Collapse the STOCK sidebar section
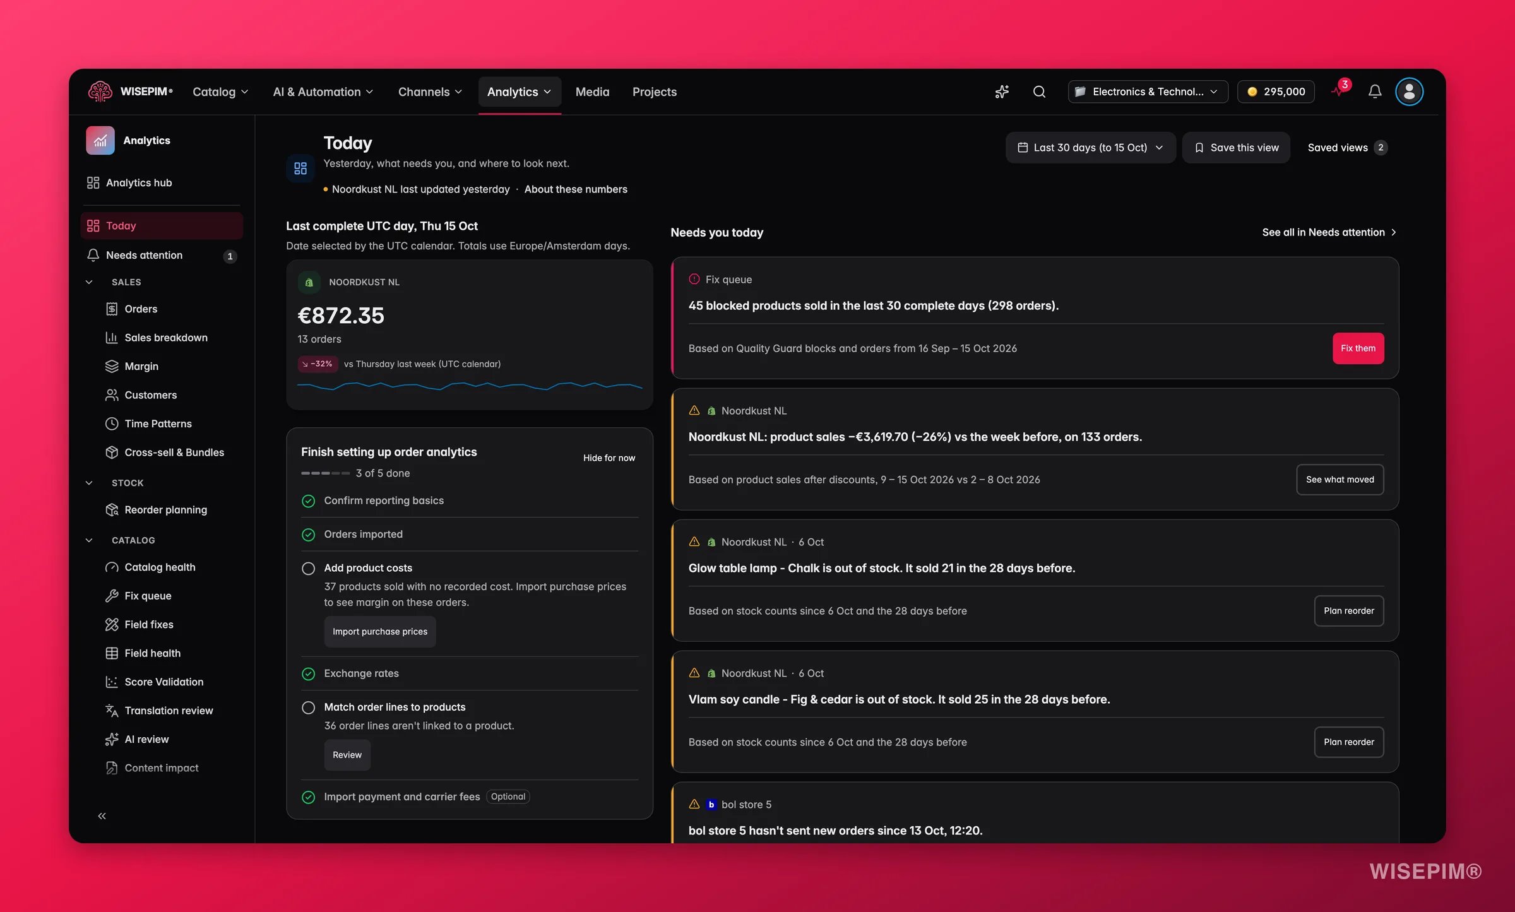Screen dimensions: 1515x912 coord(89,483)
